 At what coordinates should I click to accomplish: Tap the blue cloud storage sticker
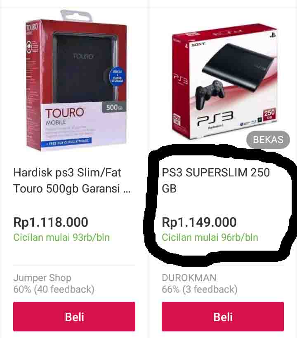click(x=117, y=77)
